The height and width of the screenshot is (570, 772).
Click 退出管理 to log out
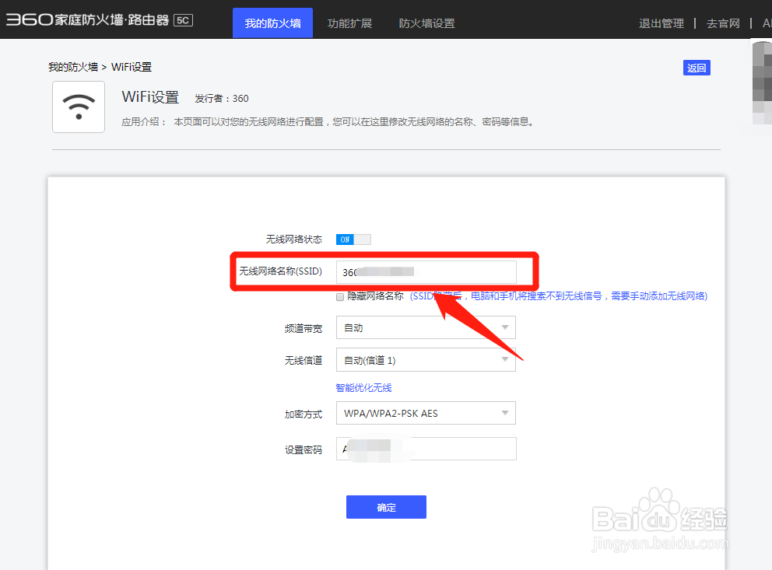[x=661, y=23]
